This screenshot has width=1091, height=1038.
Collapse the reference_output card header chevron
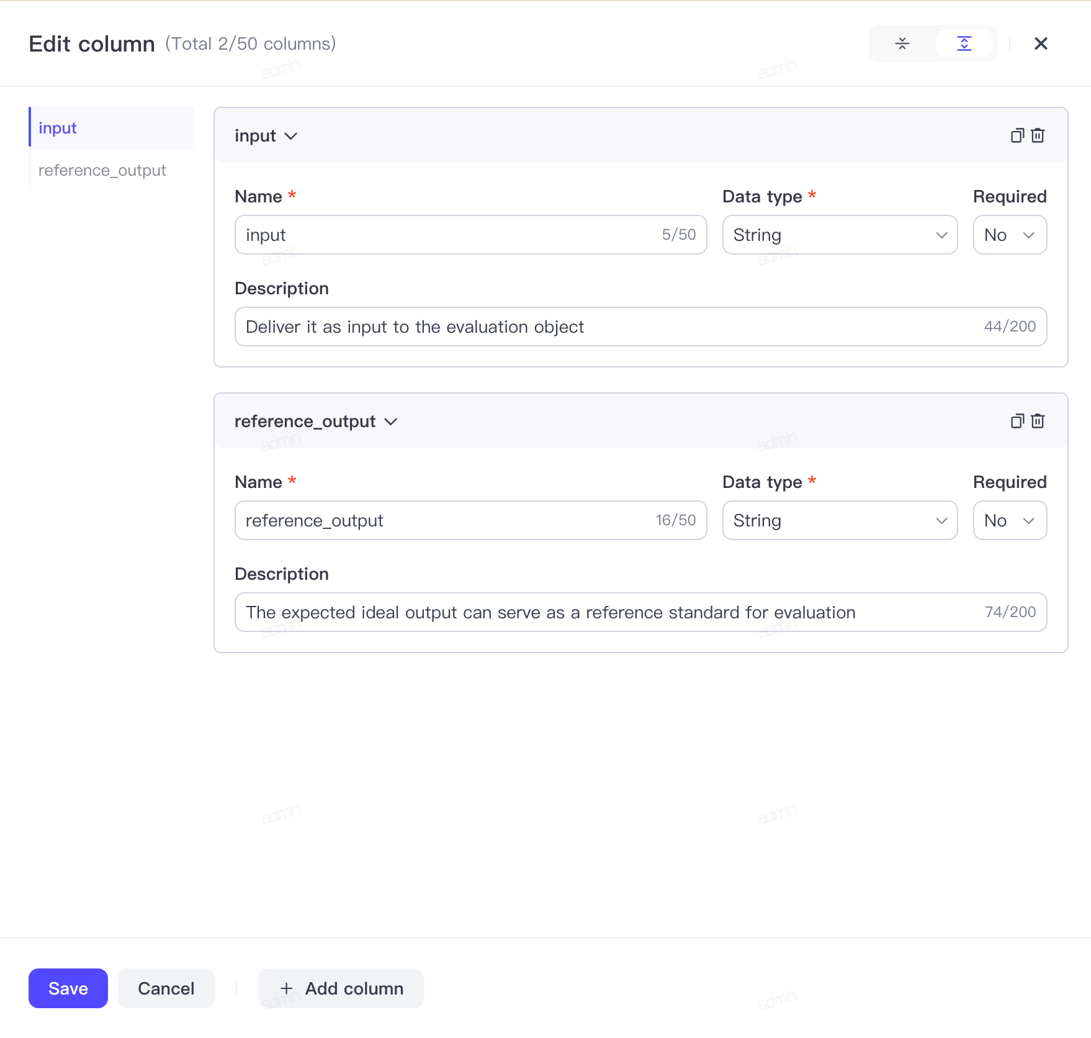pos(390,422)
